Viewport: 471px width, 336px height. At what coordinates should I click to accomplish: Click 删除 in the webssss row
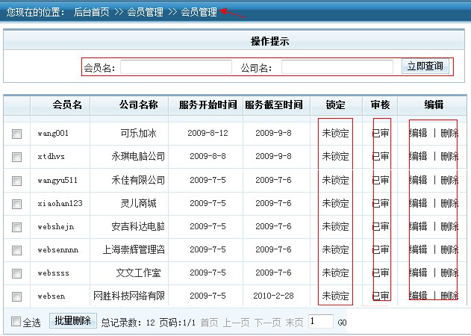click(x=449, y=273)
